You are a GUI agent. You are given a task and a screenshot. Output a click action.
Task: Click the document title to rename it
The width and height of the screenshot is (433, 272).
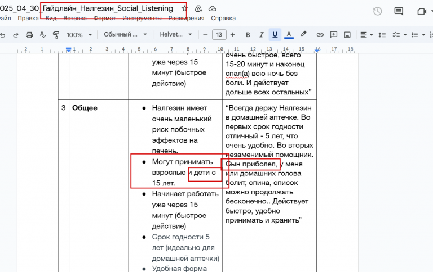coord(86,8)
